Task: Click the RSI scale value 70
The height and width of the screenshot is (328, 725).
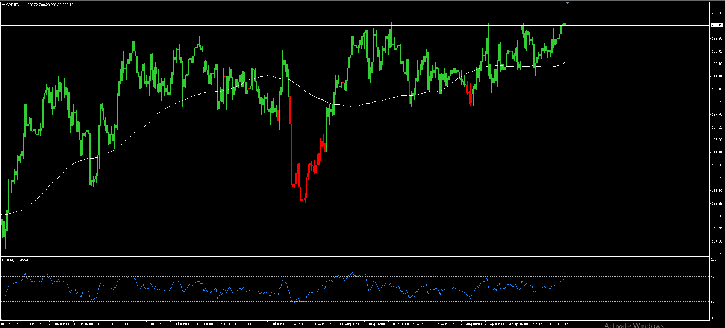Action: 713,277
